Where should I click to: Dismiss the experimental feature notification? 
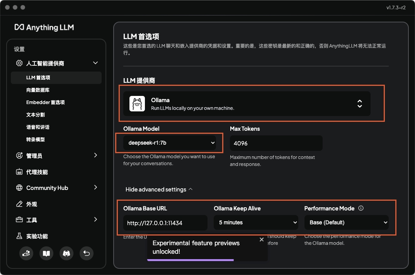(262, 239)
